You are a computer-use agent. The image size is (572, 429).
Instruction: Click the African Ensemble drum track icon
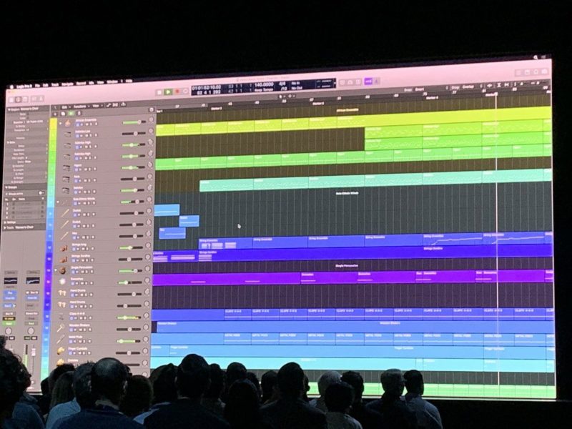click(68, 123)
